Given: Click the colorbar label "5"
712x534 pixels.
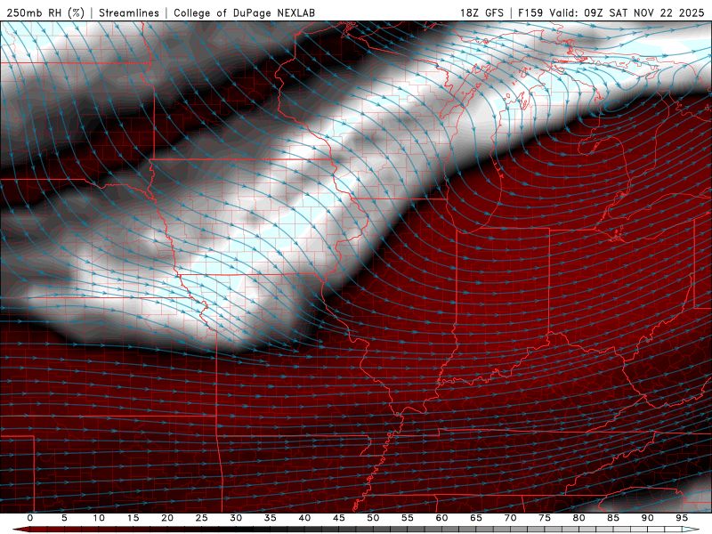Looking at the screenshot, I should tap(64, 518).
